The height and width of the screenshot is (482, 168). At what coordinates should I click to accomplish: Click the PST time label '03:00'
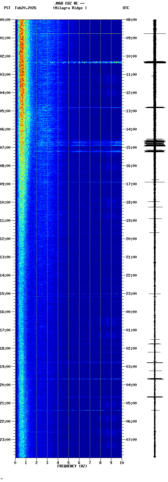[5, 75]
